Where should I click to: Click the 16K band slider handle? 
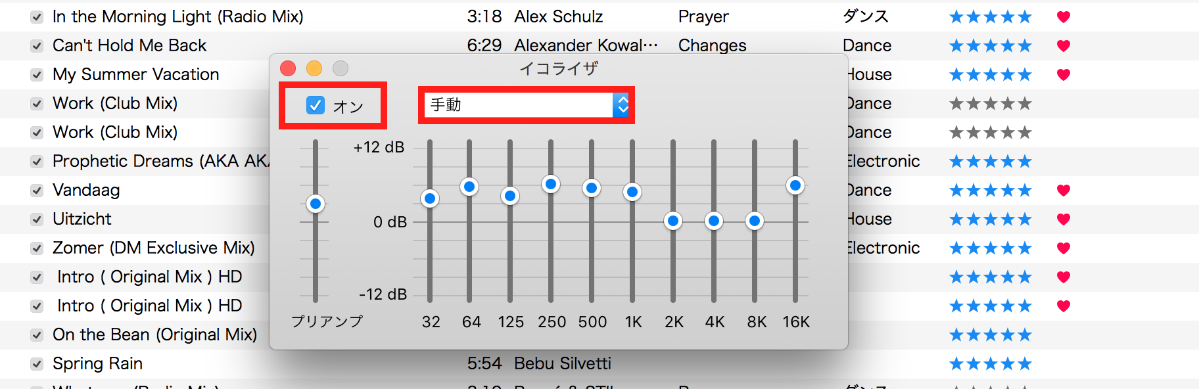[x=795, y=185]
